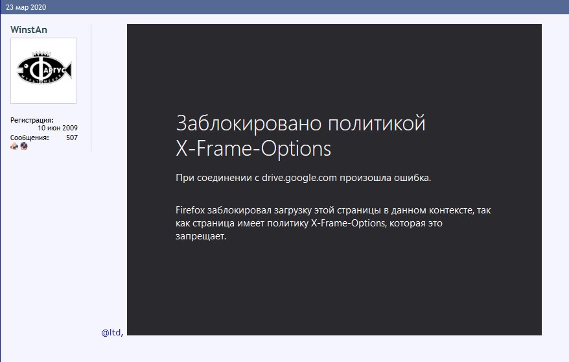Click the second round badge icon under Сообщения
The width and height of the screenshot is (569, 362).
[24, 146]
